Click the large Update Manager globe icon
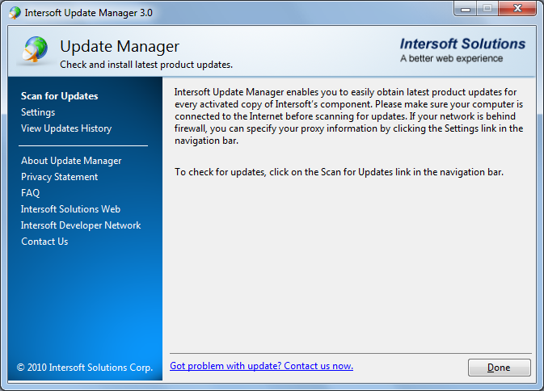This screenshot has width=544, height=391. click(x=34, y=51)
